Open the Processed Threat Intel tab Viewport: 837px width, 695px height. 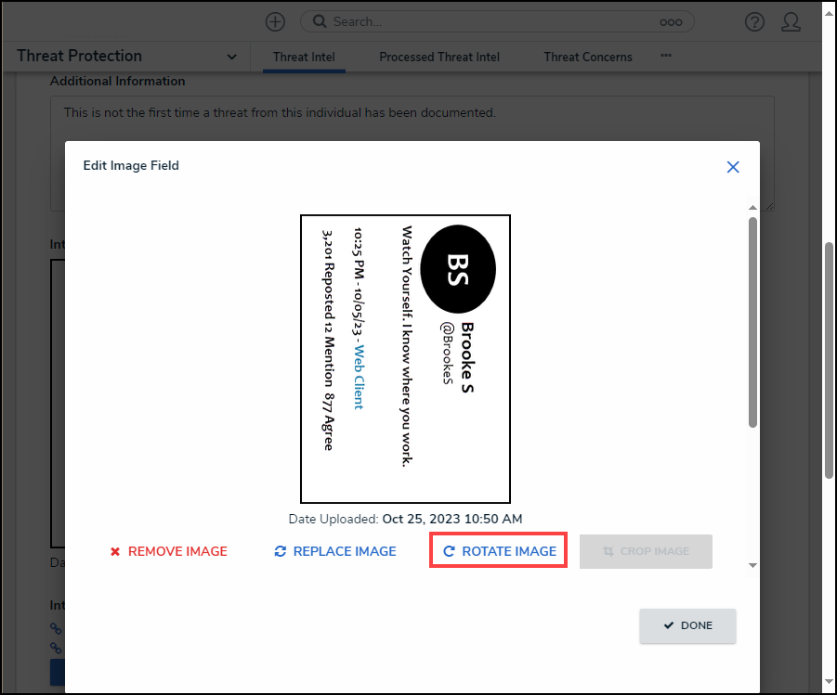pyautogui.click(x=438, y=58)
